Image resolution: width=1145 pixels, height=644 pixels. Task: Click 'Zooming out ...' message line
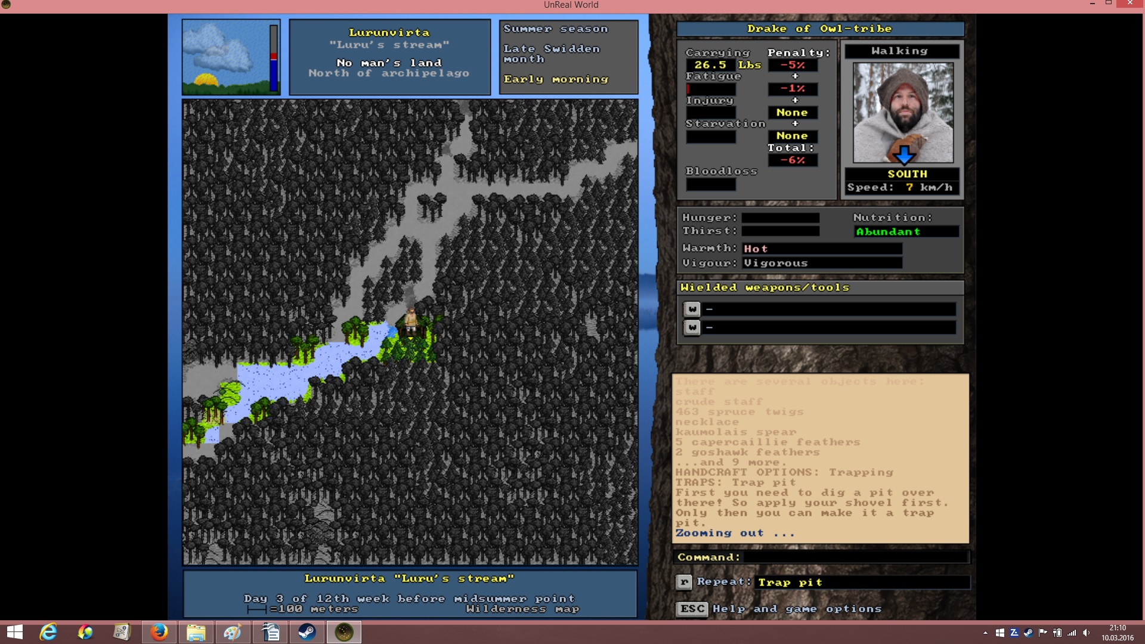click(735, 533)
